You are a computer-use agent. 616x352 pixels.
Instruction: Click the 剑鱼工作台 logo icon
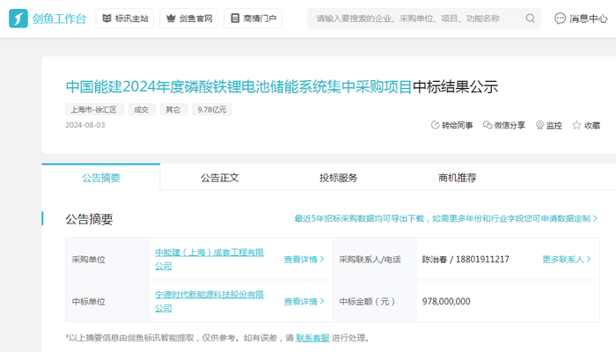point(19,18)
